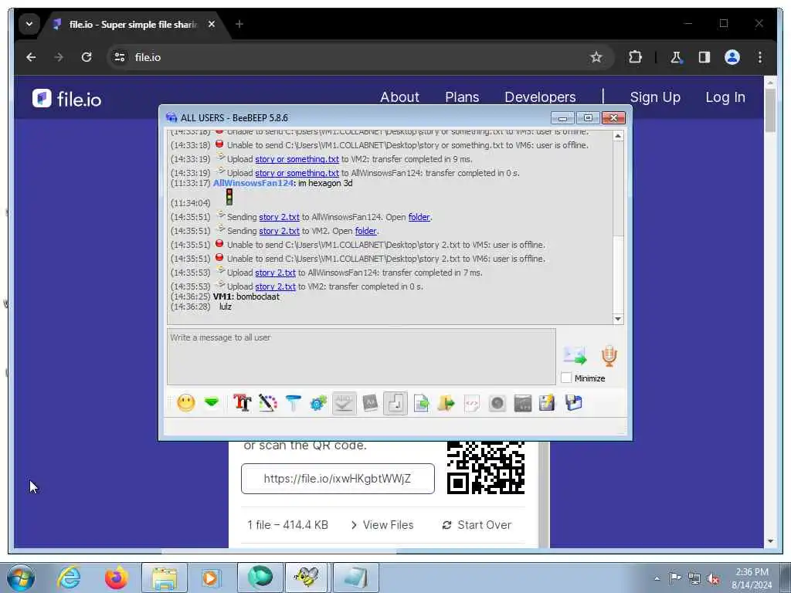Click the Chrome back arrow
Screen dimensions: 791x593
click(31, 57)
